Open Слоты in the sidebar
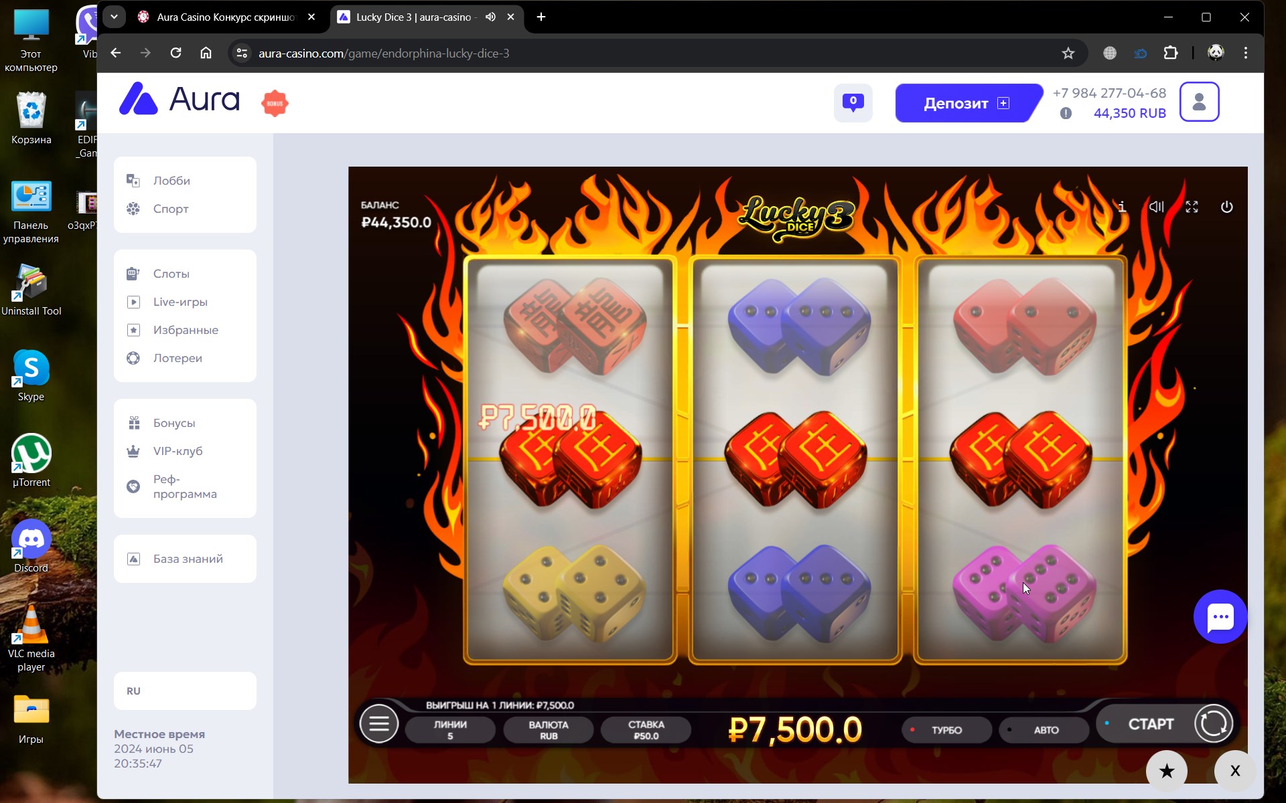This screenshot has width=1286, height=803. (x=171, y=274)
